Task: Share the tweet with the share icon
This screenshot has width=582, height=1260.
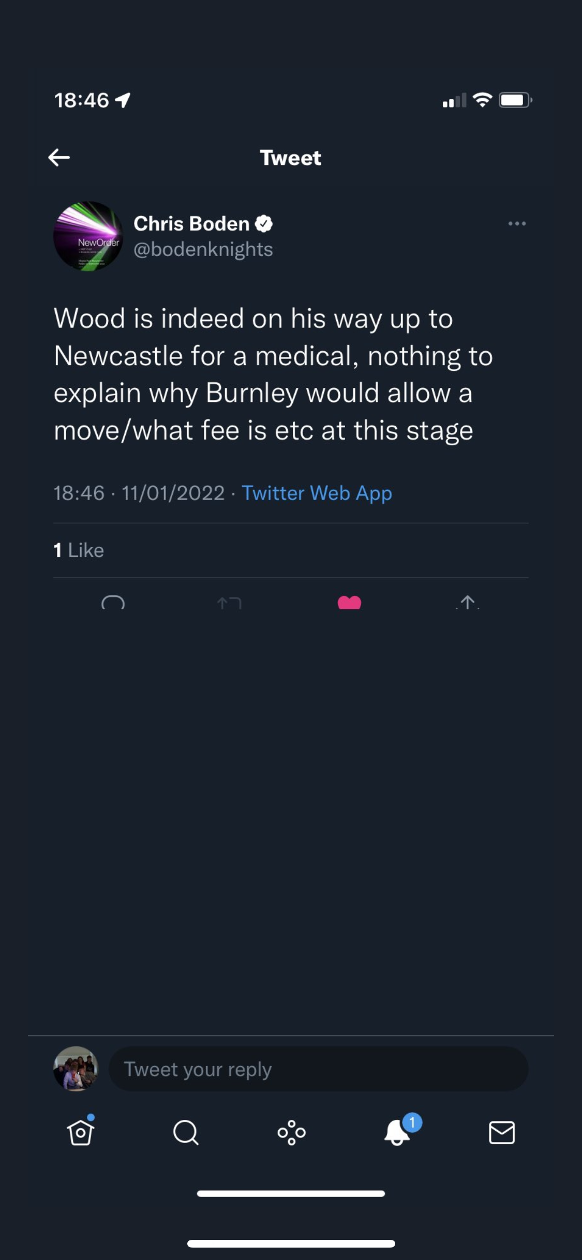Action: tap(468, 603)
